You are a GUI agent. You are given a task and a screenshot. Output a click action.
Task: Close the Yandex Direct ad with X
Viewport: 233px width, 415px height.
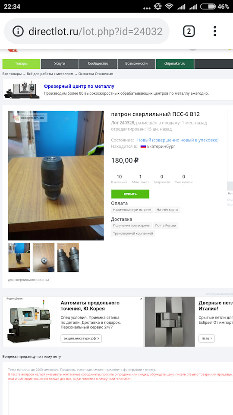pyautogui.click(x=141, y=299)
